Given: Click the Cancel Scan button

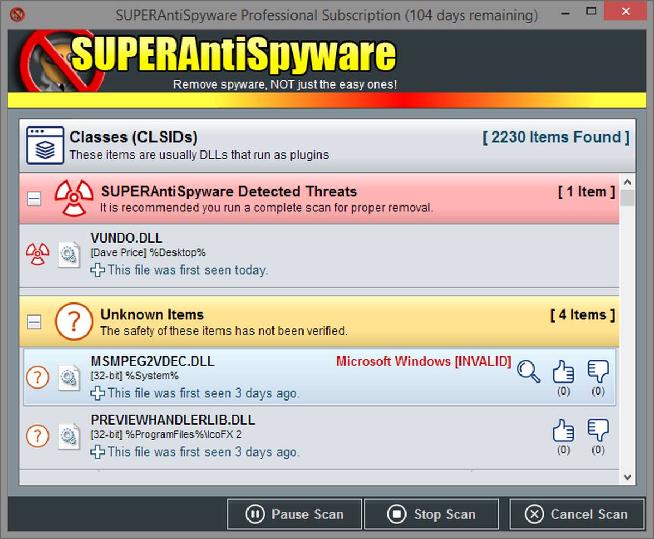Looking at the screenshot, I should tap(577, 514).
